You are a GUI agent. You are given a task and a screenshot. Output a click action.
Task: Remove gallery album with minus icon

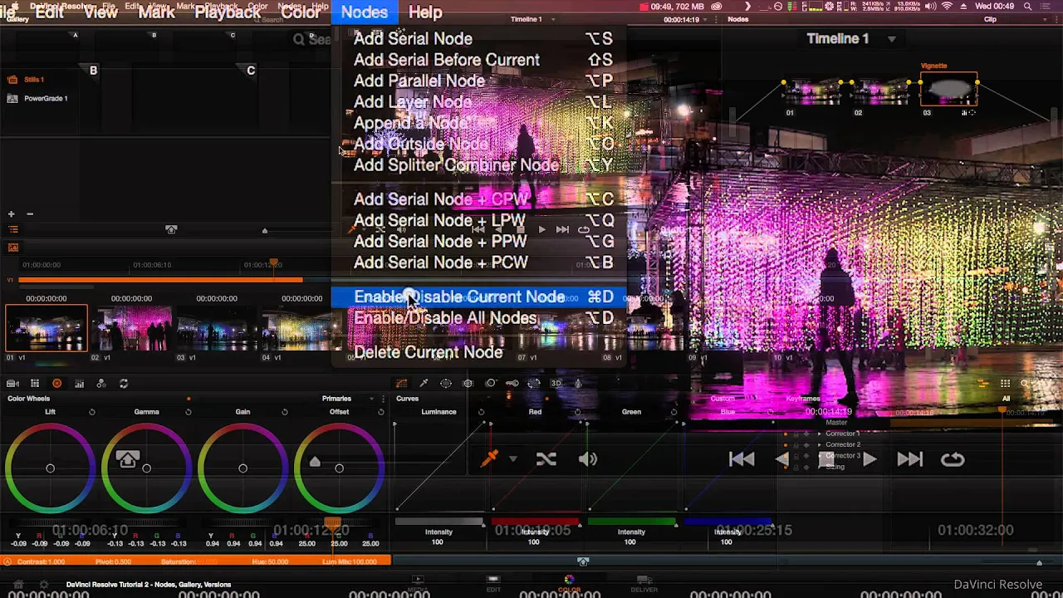pos(30,214)
